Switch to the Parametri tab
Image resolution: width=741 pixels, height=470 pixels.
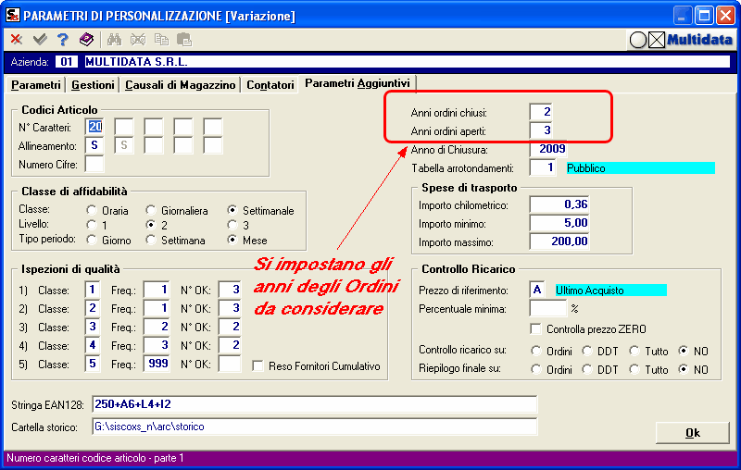point(36,85)
